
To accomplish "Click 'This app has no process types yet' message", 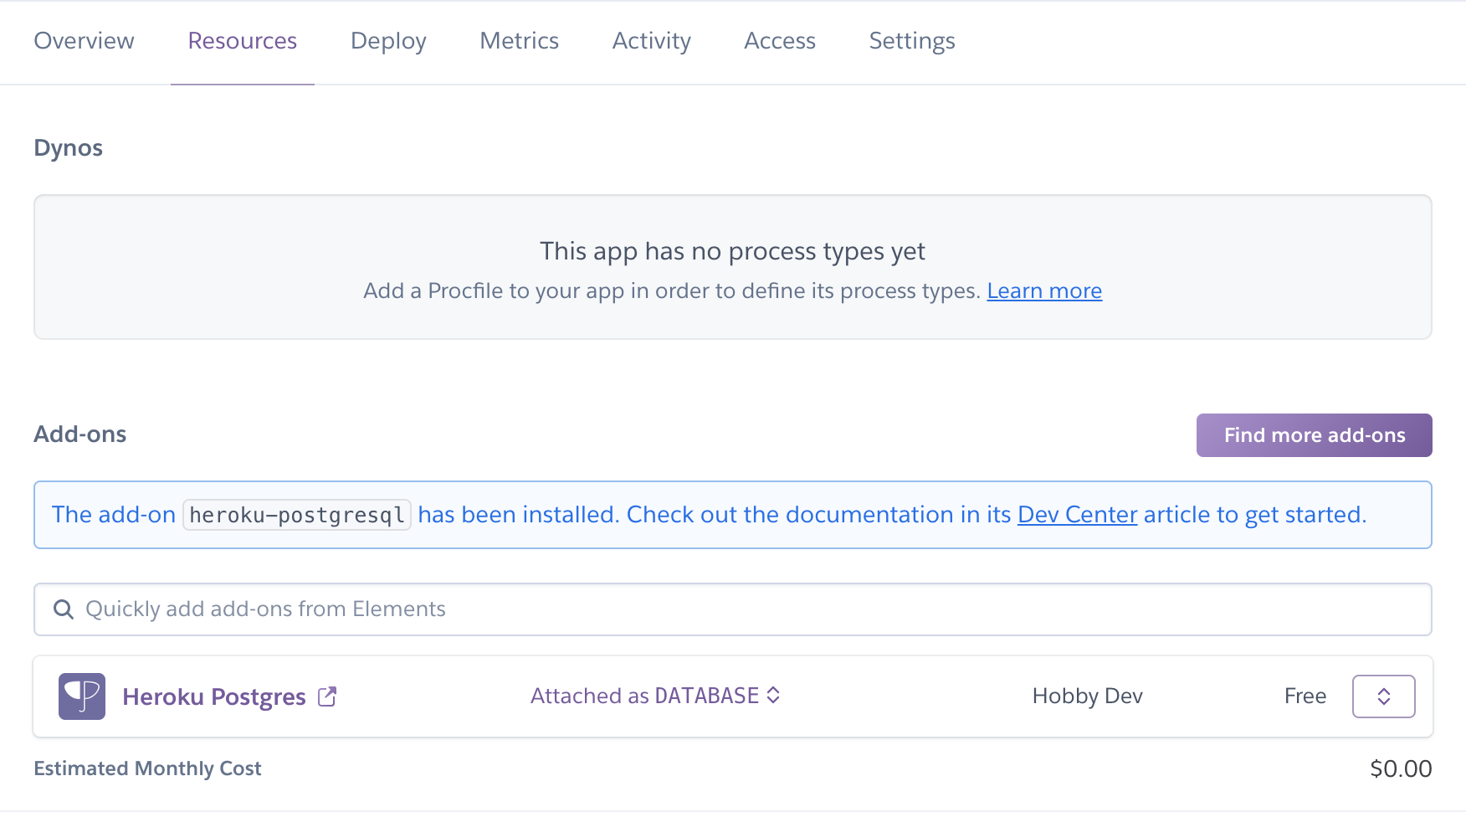I will click(x=732, y=251).
